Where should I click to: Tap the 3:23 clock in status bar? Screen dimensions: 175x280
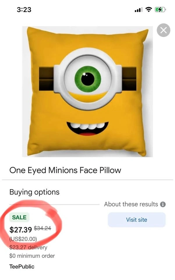point(24,10)
